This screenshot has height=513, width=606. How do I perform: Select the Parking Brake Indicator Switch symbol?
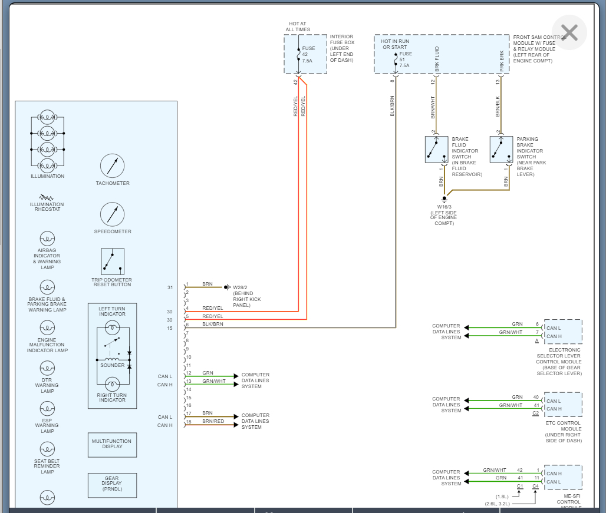click(x=501, y=150)
